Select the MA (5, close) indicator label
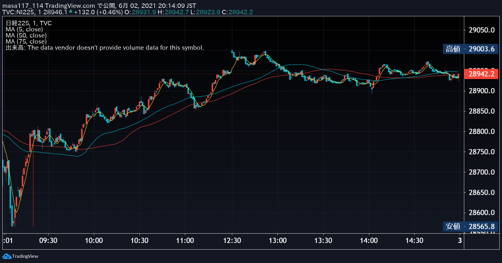Viewport: 502px width, 263px height. [x=24, y=29]
